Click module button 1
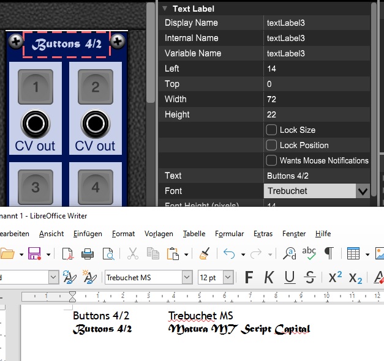This screenshot has width=384, height=361. 36,87
